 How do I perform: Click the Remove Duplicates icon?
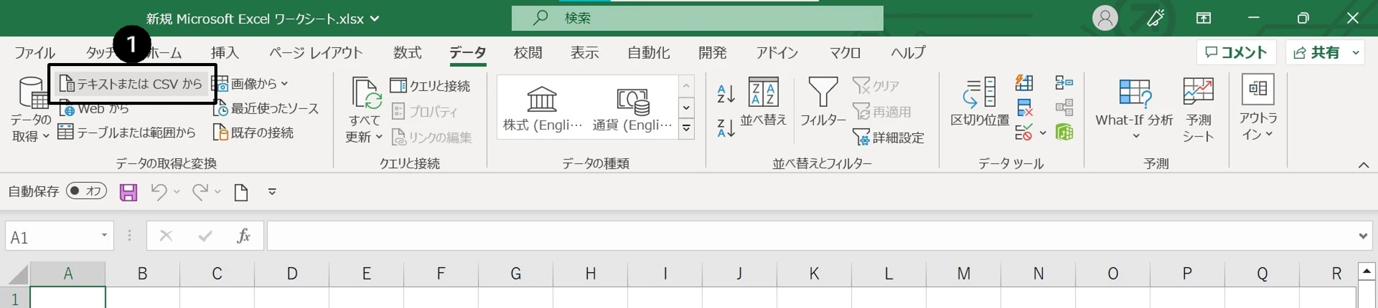coord(1024,108)
